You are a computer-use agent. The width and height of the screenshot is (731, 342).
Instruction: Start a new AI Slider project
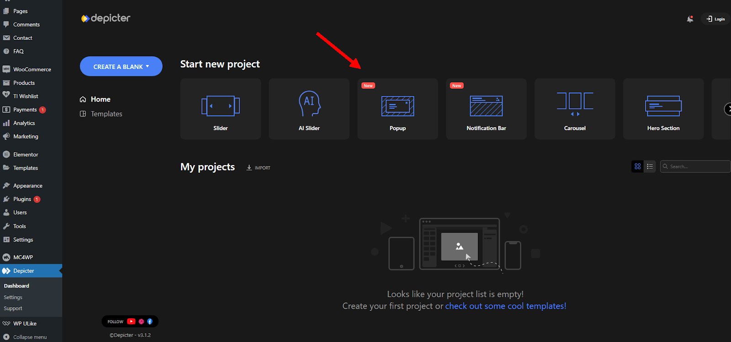click(x=309, y=109)
